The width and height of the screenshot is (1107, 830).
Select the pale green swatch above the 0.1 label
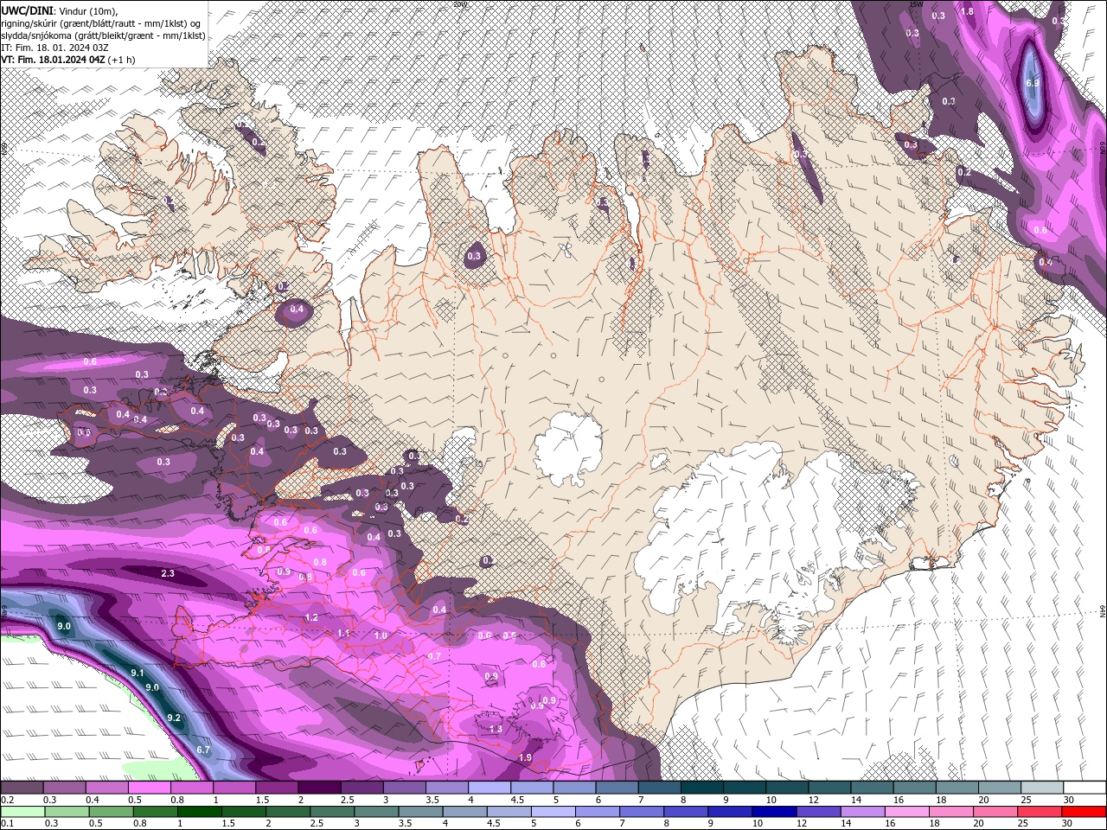[22, 812]
